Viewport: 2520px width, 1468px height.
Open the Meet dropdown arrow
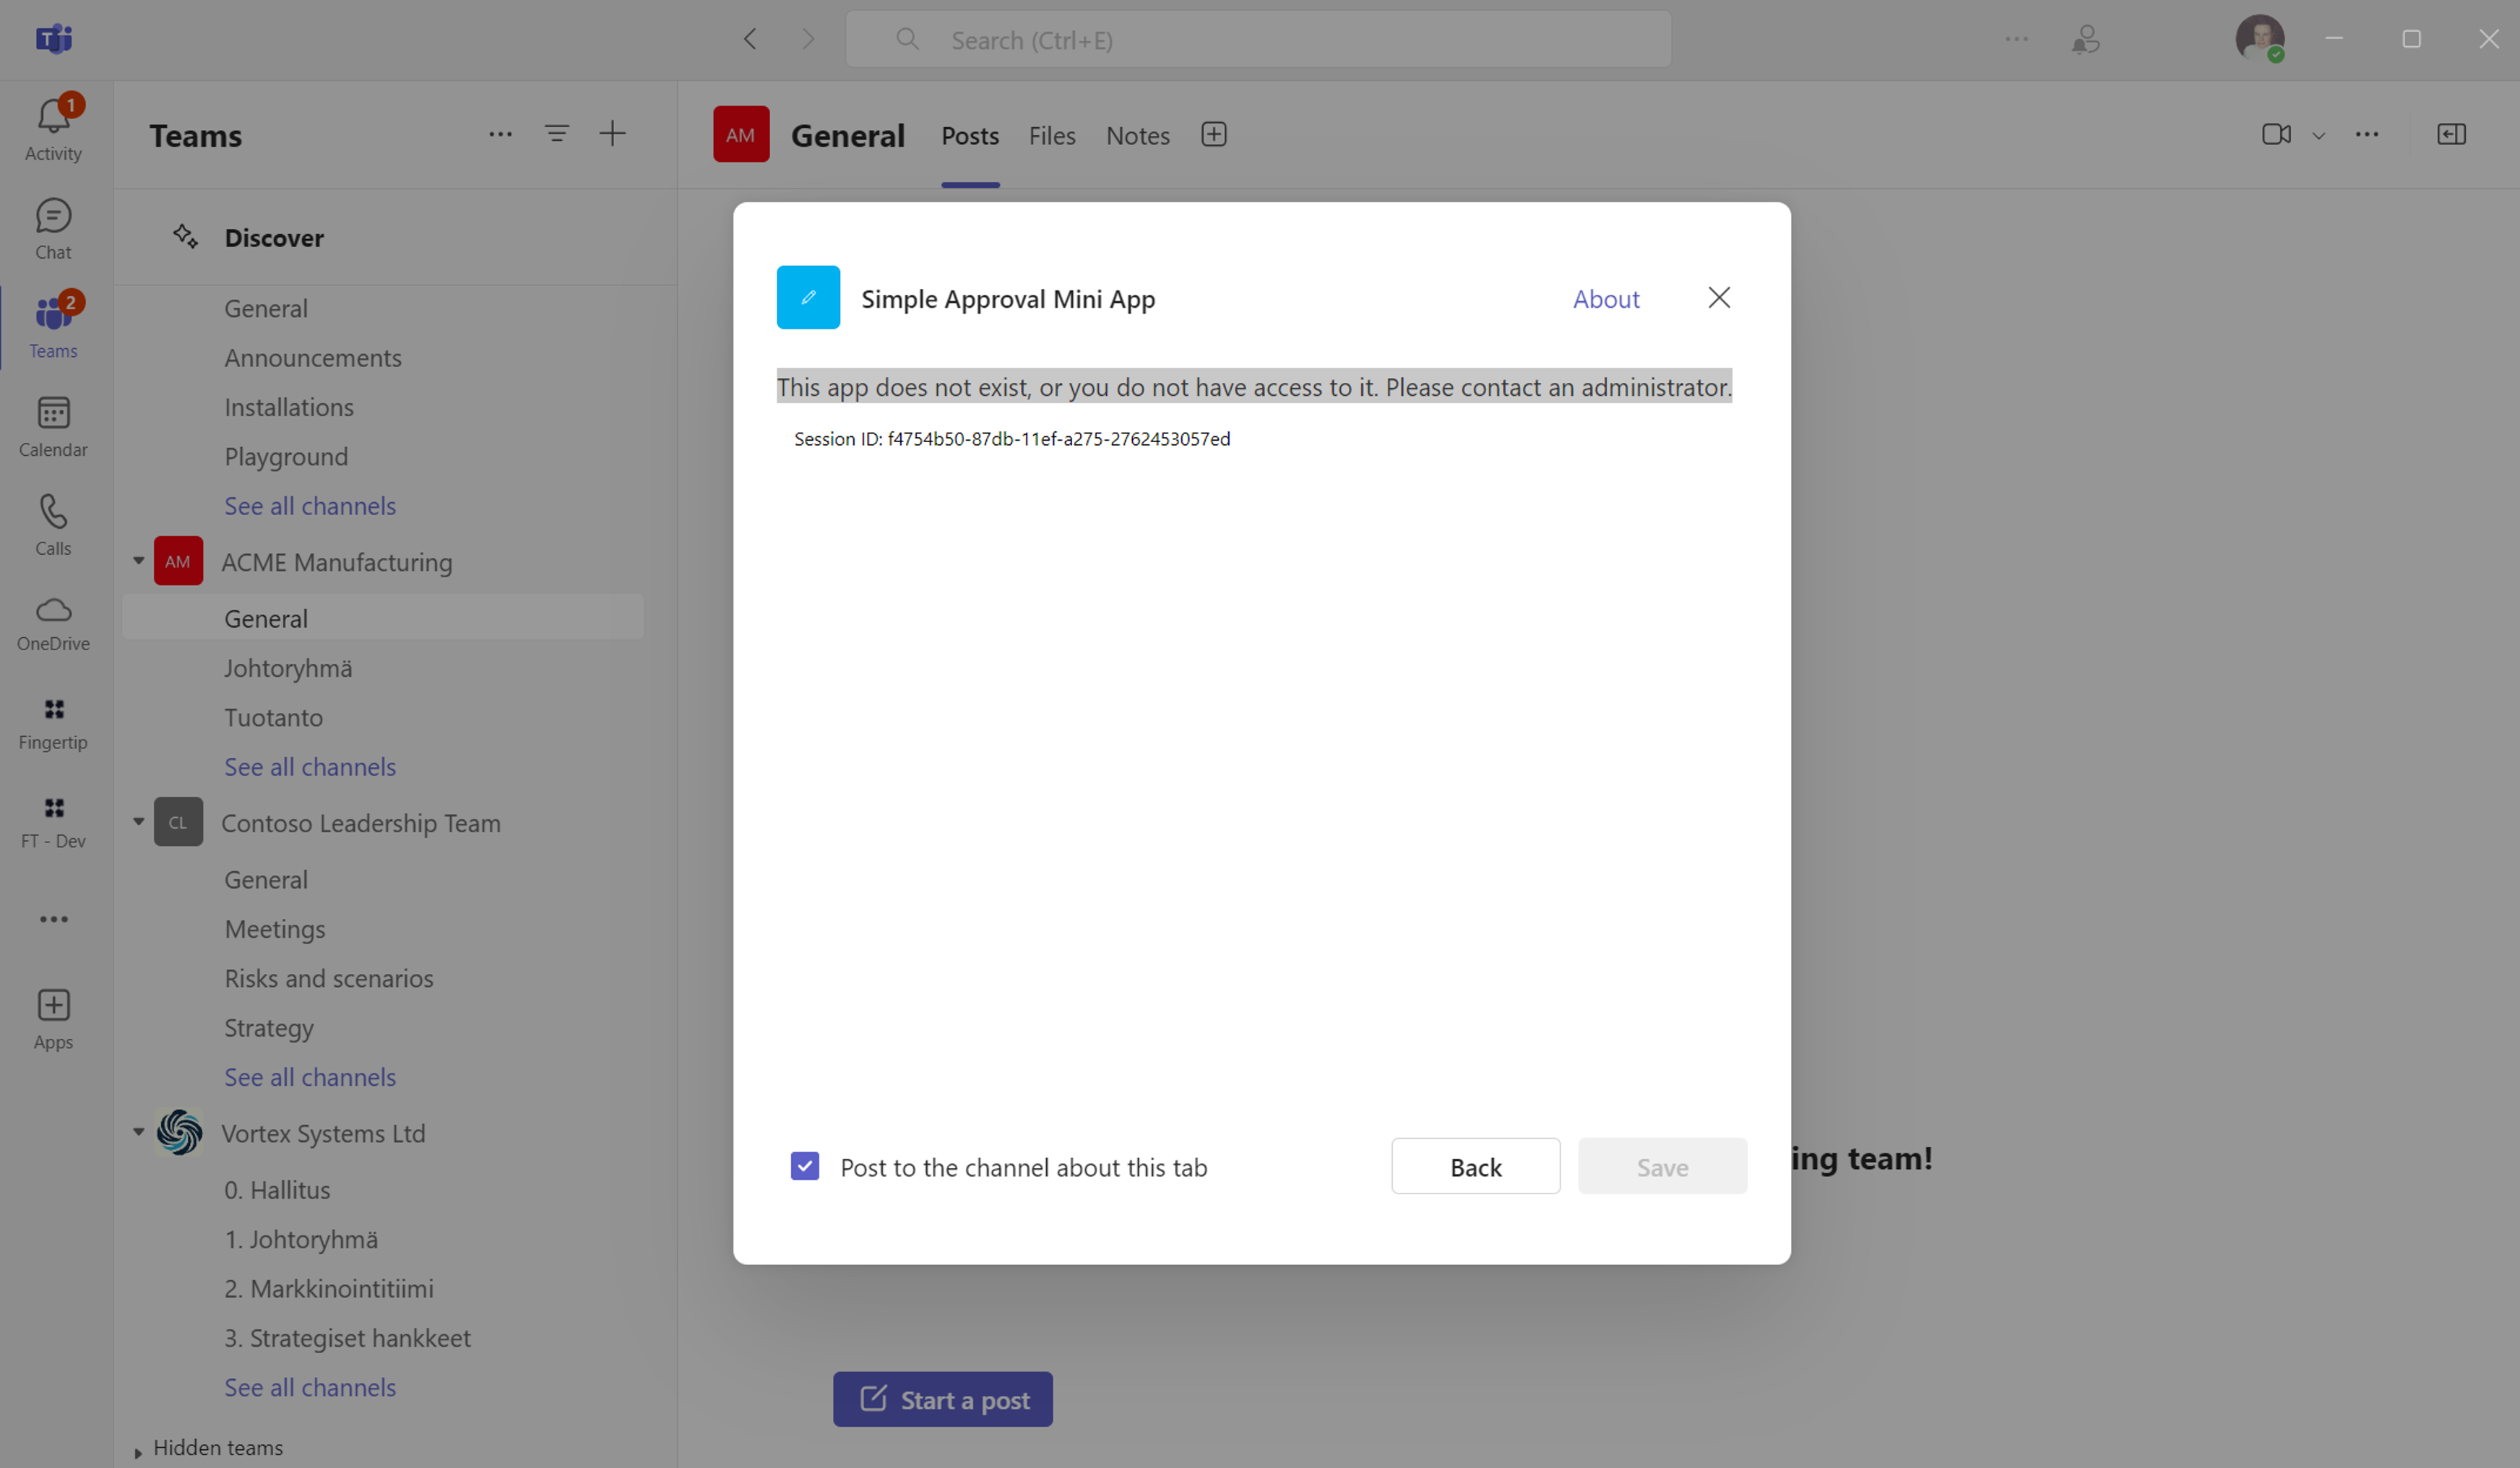click(2319, 134)
